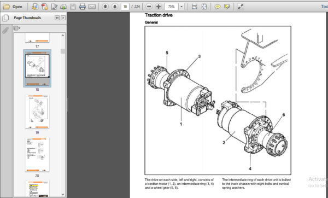Image resolution: width=328 pixels, height=198 pixels.
Task: Zoom in with the plus button
Action: pyautogui.click(x=159, y=7)
